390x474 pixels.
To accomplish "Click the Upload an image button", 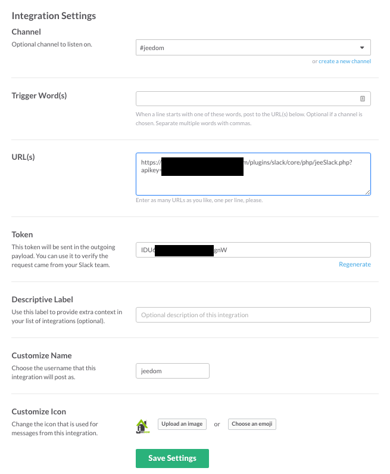I will (182, 424).
